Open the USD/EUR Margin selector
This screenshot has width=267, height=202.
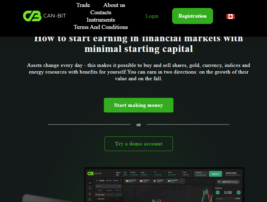click(x=228, y=182)
